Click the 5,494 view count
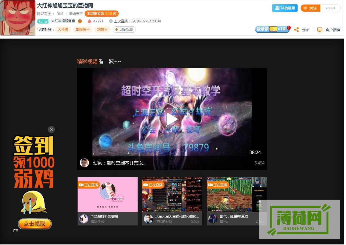346x245 pixels. tap(259, 163)
